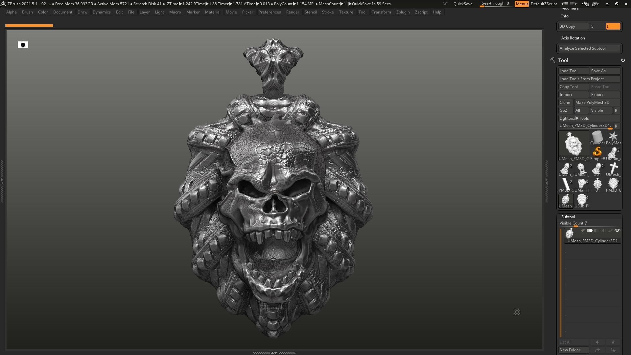631x355 pixels.
Task: Select the 01 lion head tool thumbnail
Action: 597,185
